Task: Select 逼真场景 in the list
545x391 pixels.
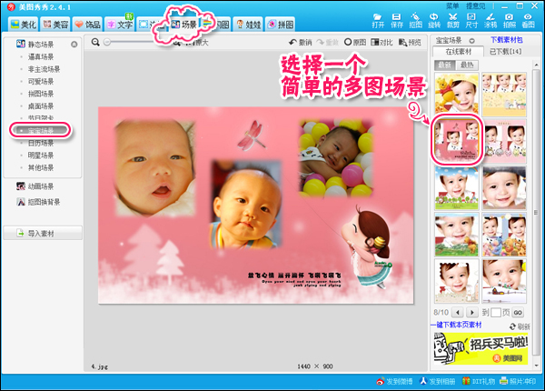Action: (41, 56)
